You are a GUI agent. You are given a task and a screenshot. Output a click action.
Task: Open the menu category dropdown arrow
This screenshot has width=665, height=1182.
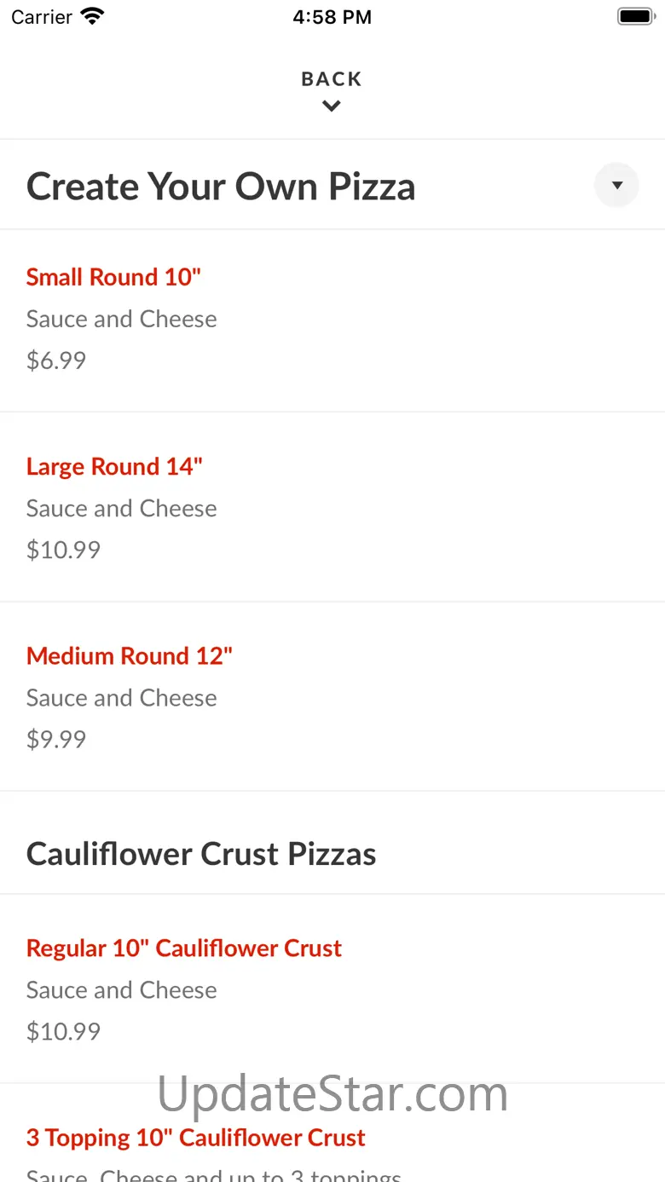616,185
